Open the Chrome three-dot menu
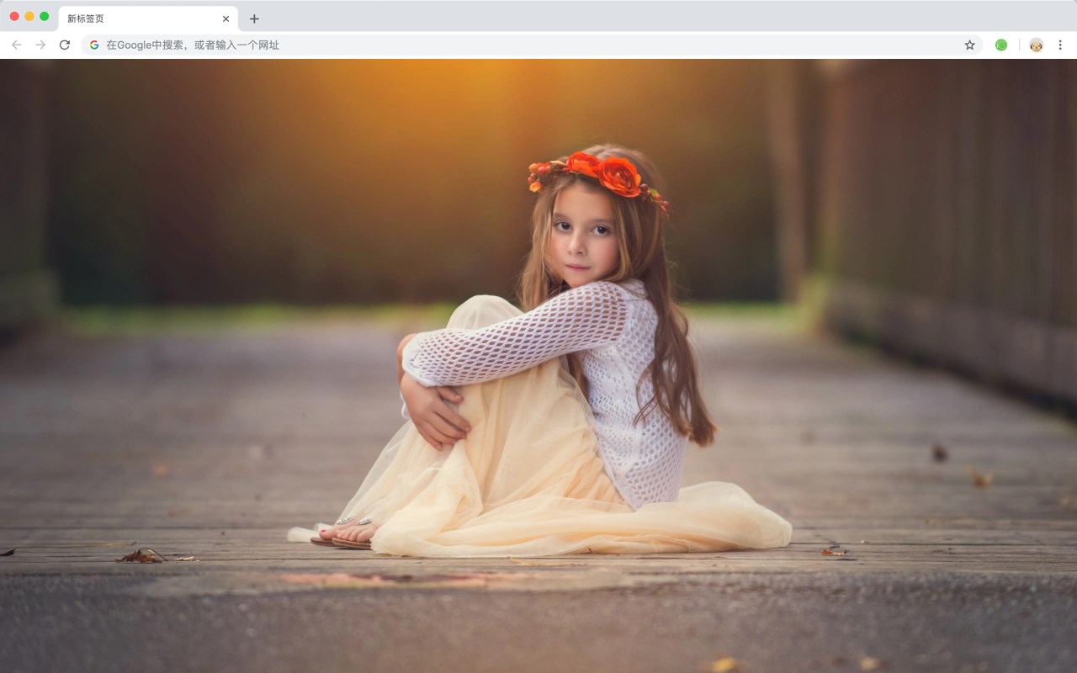Image resolution: width=1077 pixels, height=673 pixels. (x=1060, y=45)
